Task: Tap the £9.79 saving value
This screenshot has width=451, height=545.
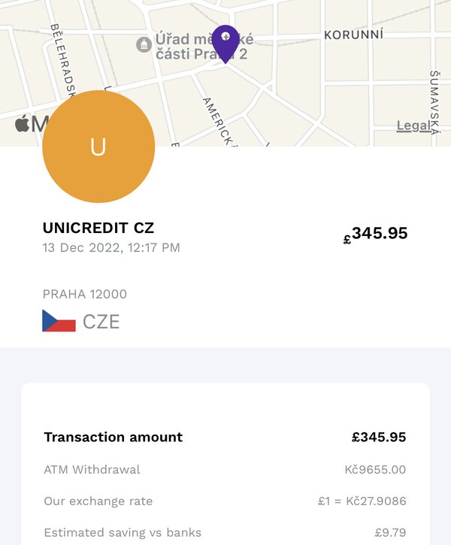Action: [390, 532]
